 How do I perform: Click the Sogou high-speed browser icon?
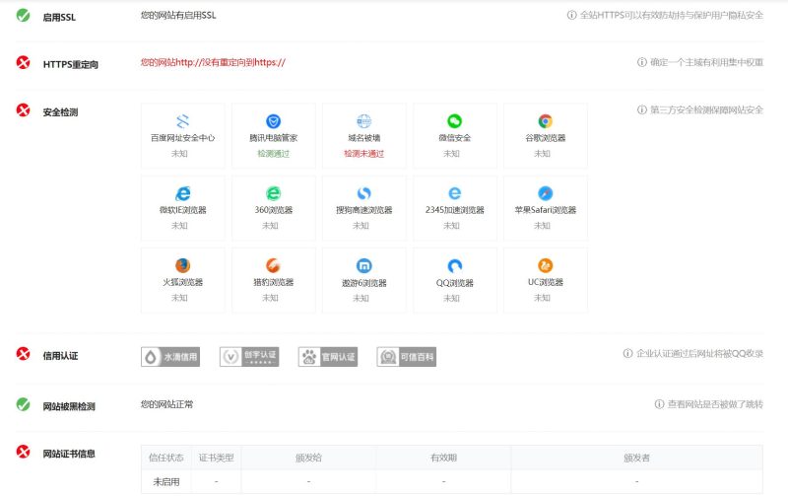[x=363, y=193]
